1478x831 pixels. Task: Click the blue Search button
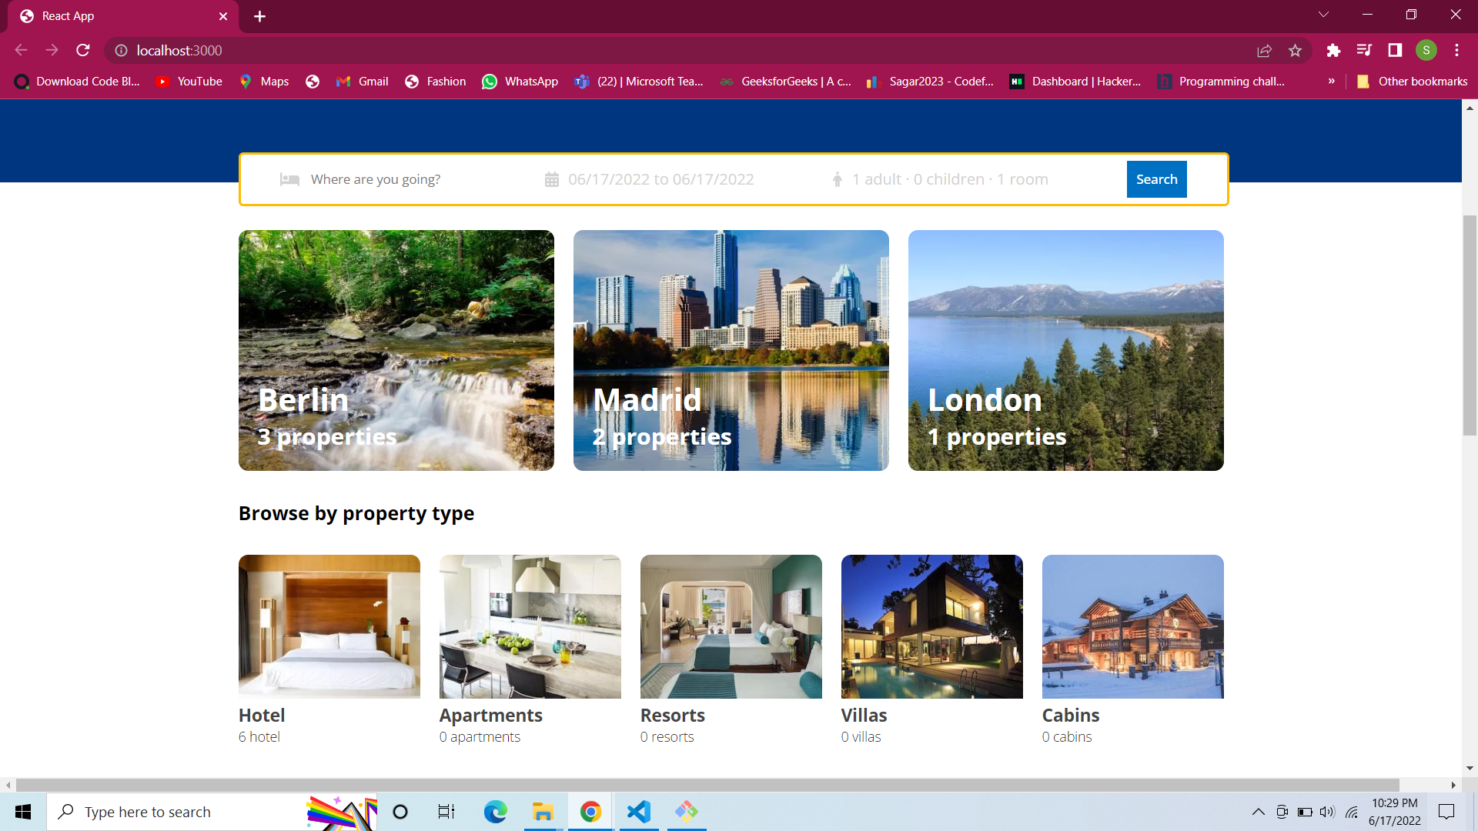point(1156,179)
